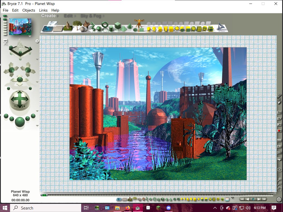Add a green pyramid primitive
This screenshot has width=283, height=212.
[x=124, y=28]
